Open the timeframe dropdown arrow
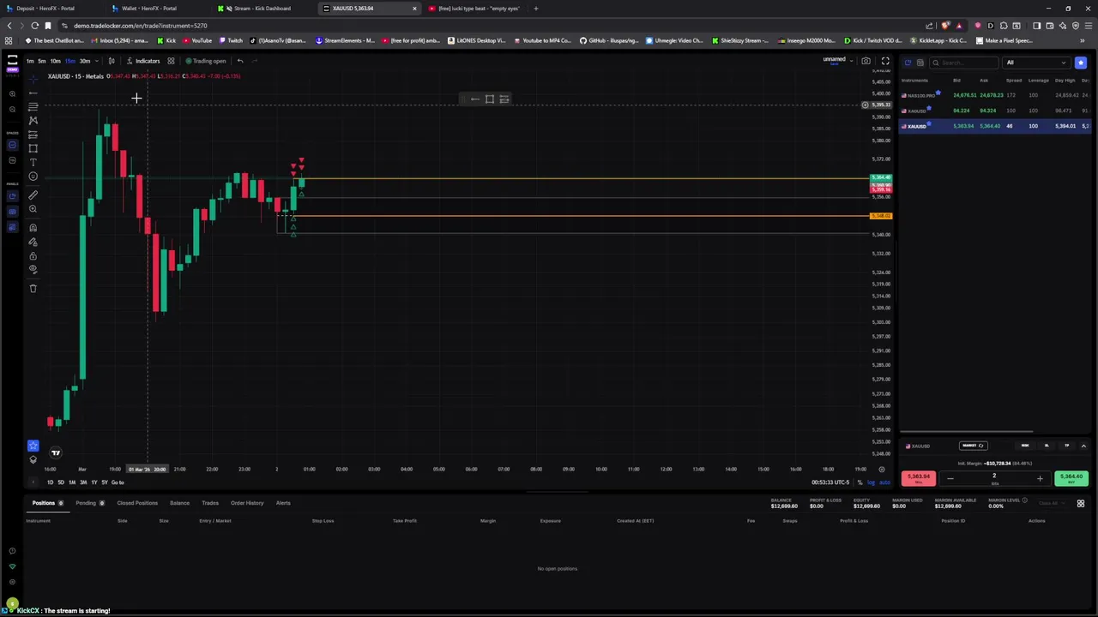1098x617 pixels. coord(96,61)
